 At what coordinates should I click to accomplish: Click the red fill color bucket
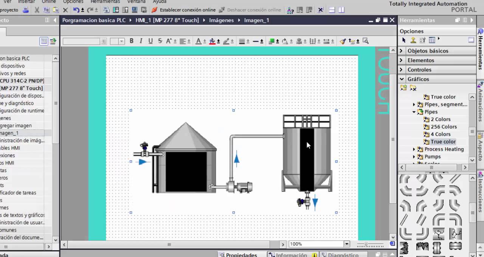coord(212,41)
